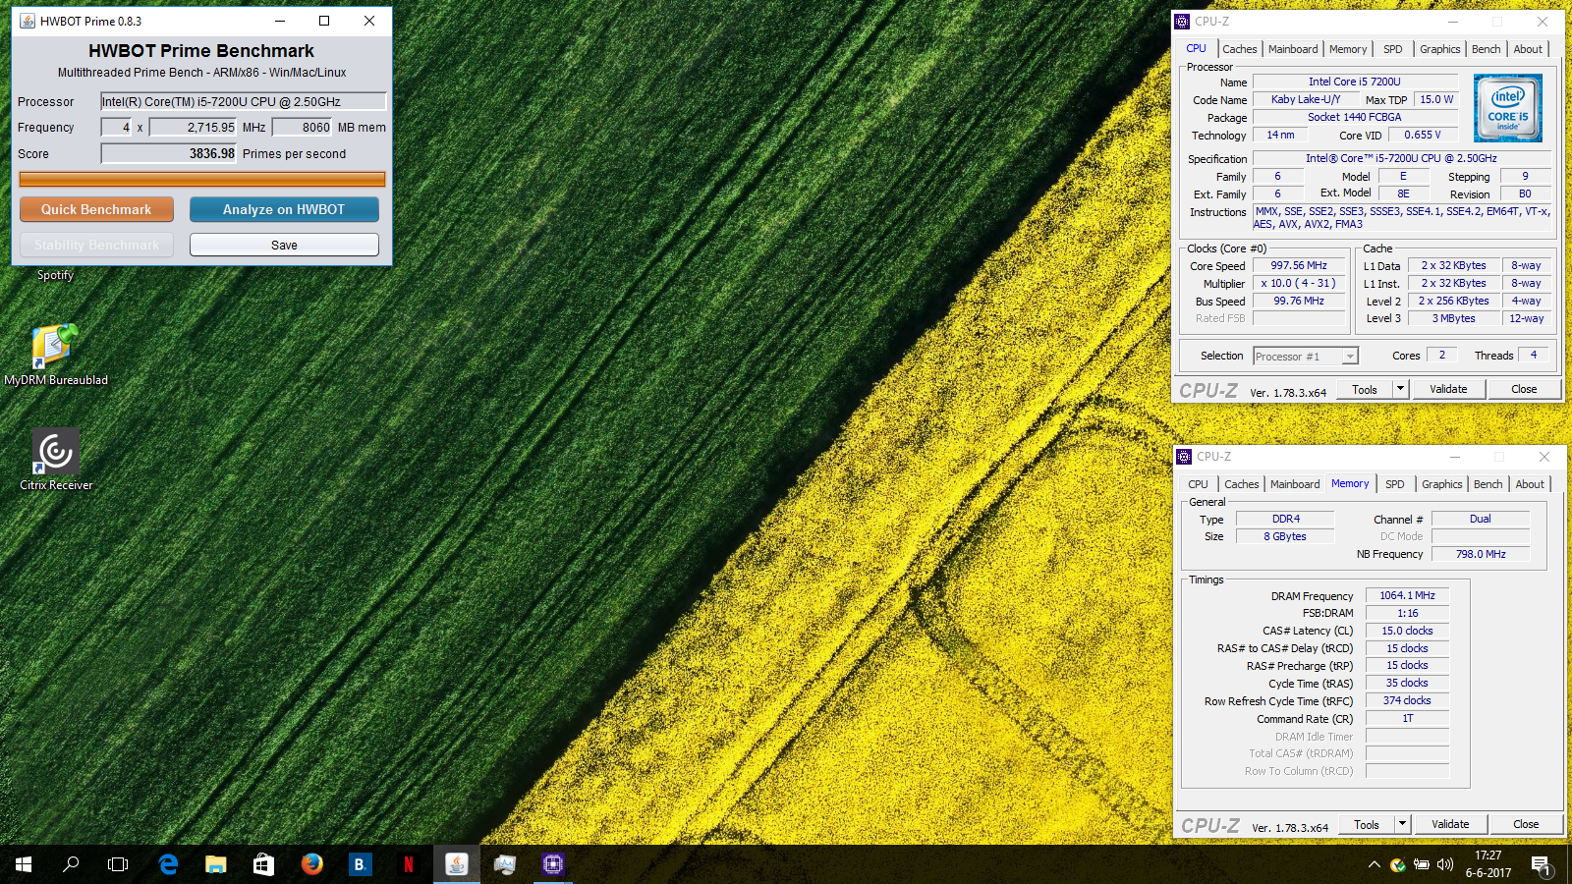1572x884 pixels.
Task: Click the Processor name field in HWBOT
Action: 244,101
